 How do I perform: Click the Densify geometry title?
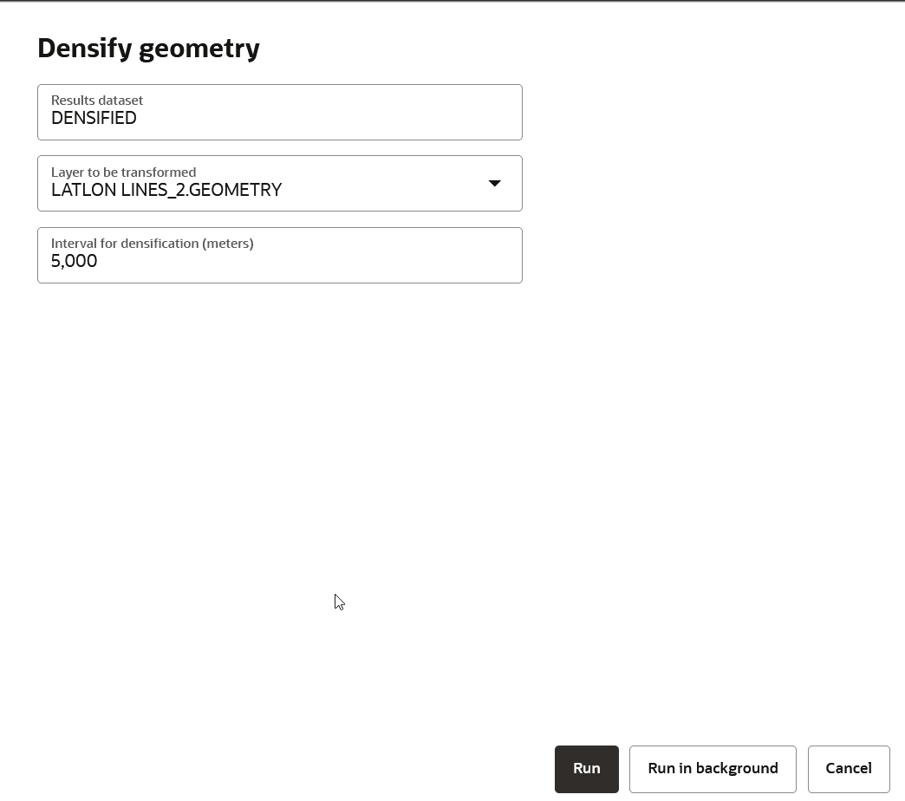coord(147,49)
